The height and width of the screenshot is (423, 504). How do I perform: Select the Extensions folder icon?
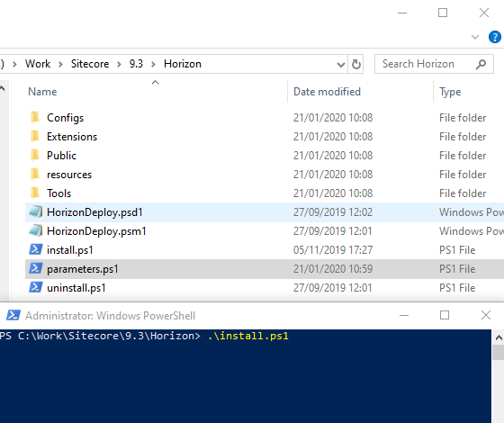35,136
